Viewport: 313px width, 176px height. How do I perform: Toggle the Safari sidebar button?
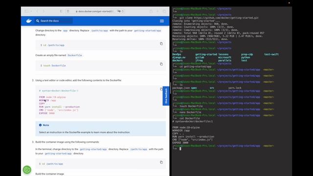click(x=26, y=11)
